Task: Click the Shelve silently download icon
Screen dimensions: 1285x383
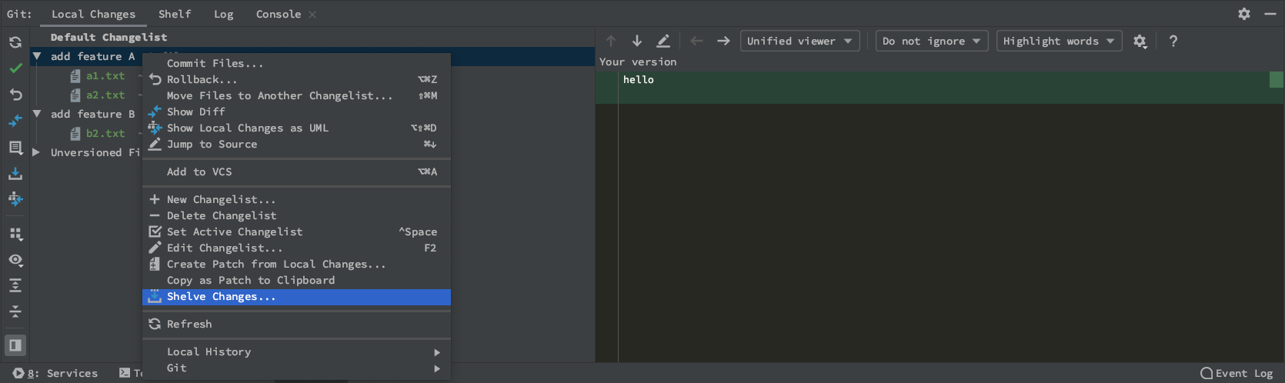Action: 15,173
